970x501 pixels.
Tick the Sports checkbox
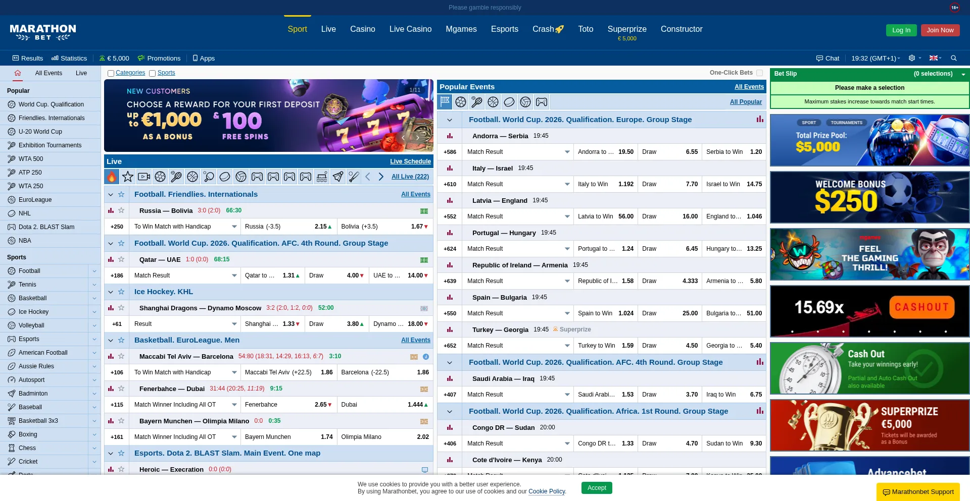click(152, 73)
